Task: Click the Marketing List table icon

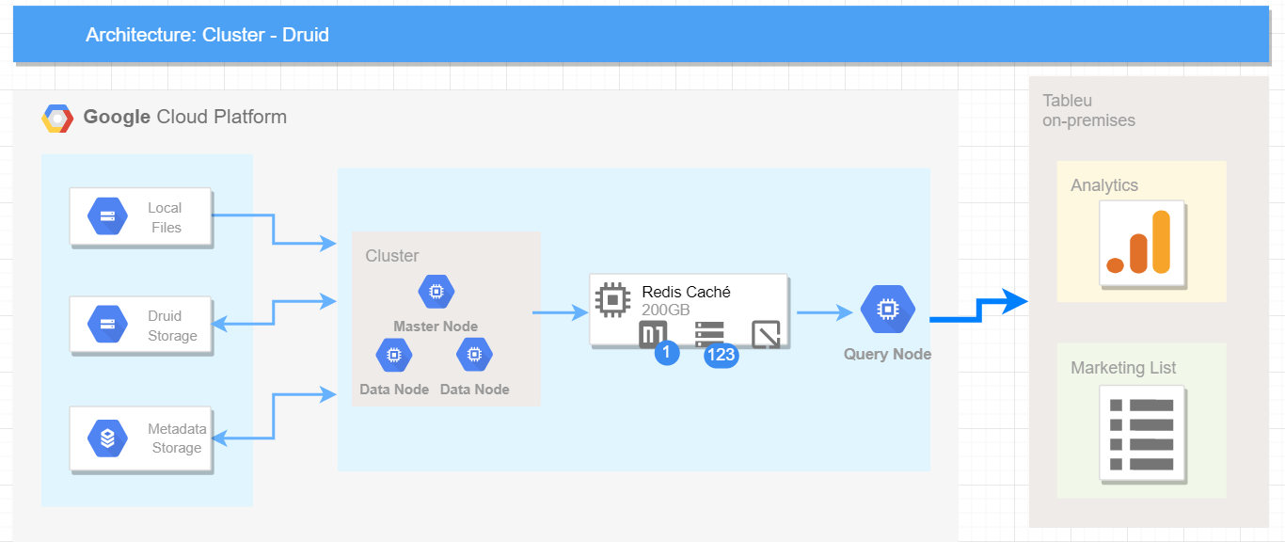Action: coord(1141,435)
